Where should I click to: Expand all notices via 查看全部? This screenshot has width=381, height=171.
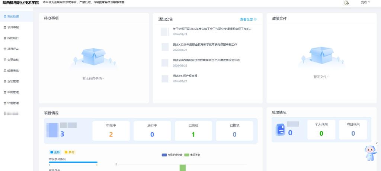coord(248,19)
